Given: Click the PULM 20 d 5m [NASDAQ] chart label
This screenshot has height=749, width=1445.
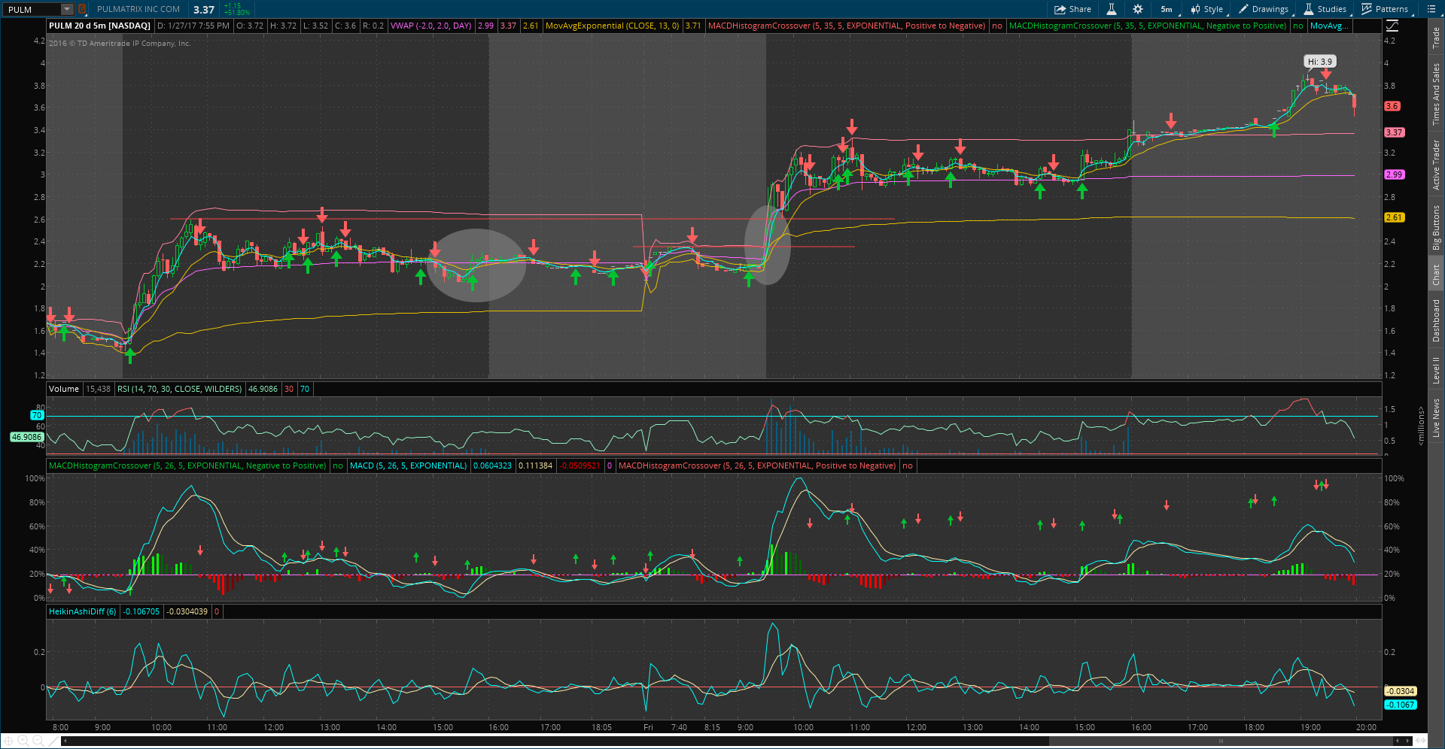Looking at the screenshot, I should pos(99,26).
